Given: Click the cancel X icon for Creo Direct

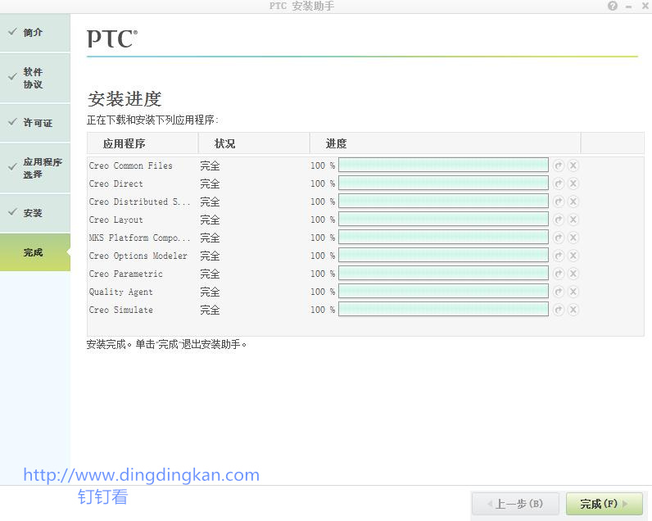Looking at the screenshot, I should 573,183.
